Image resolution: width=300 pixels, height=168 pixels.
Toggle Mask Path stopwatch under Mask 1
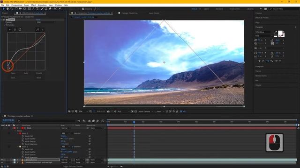pos(23,136)
